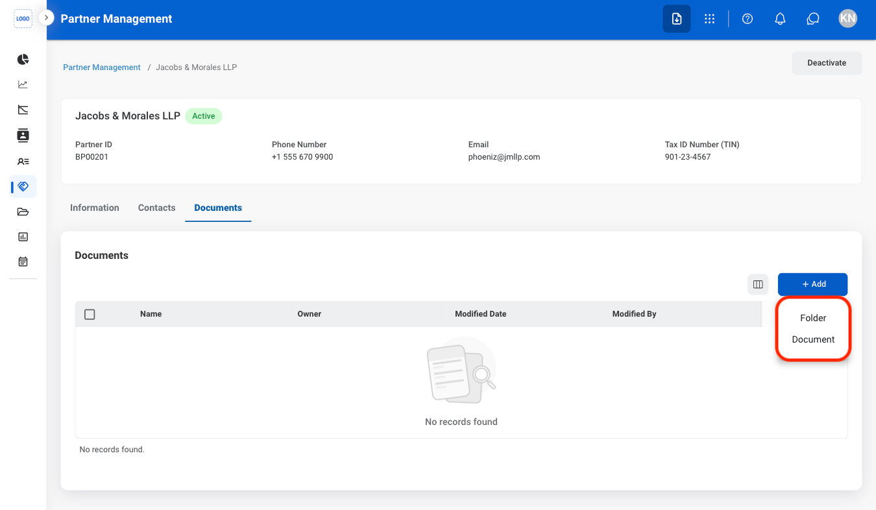Viewport: 876px width, 510px height.
Task: Click the + Add button
Action: [813, 284]
